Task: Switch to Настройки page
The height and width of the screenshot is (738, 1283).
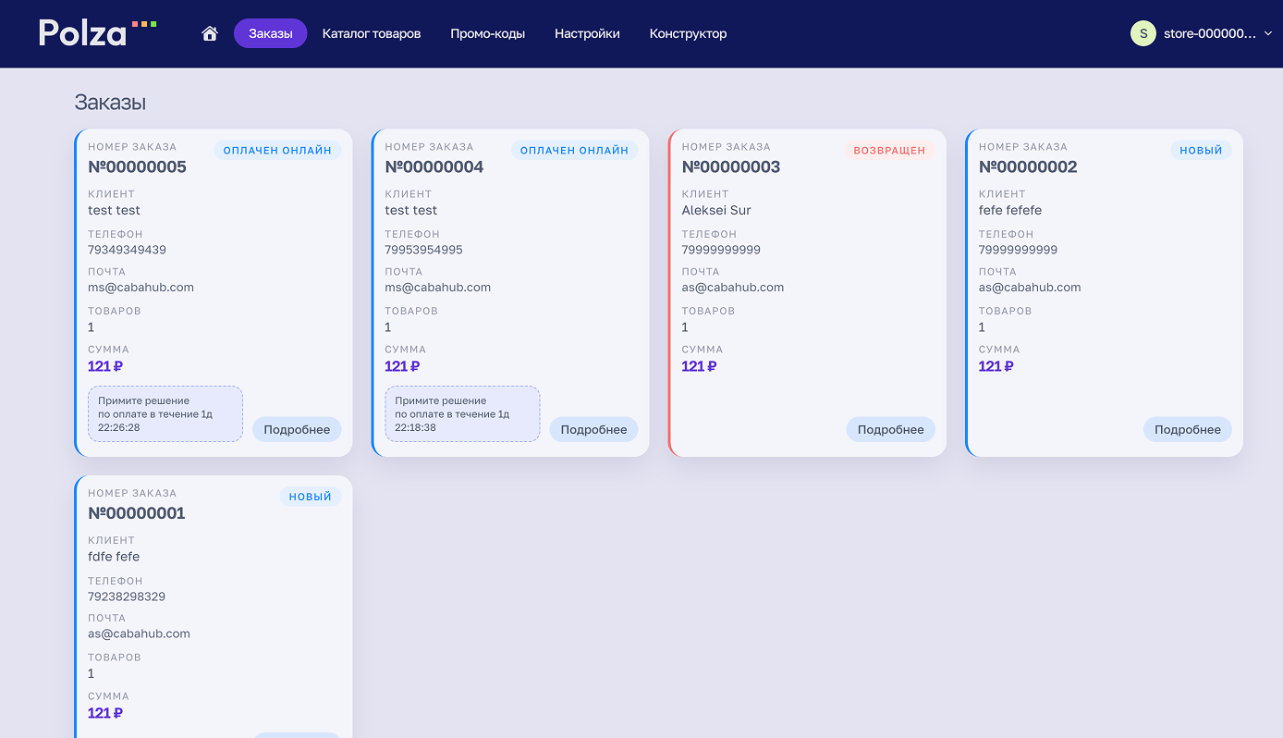Action: click(587, 33)
